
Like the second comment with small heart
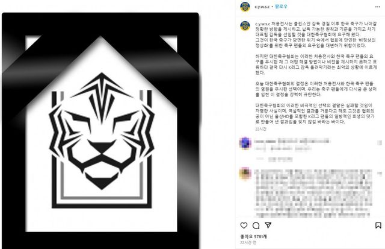pyautogui.click(x=380, y=173)
